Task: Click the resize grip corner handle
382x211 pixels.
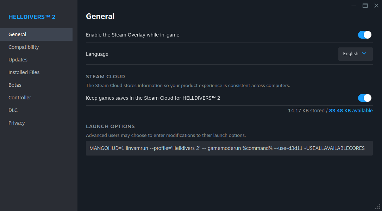Action: [378, 207]
